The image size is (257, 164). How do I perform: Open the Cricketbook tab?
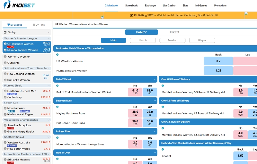click(x=111, y=5)
